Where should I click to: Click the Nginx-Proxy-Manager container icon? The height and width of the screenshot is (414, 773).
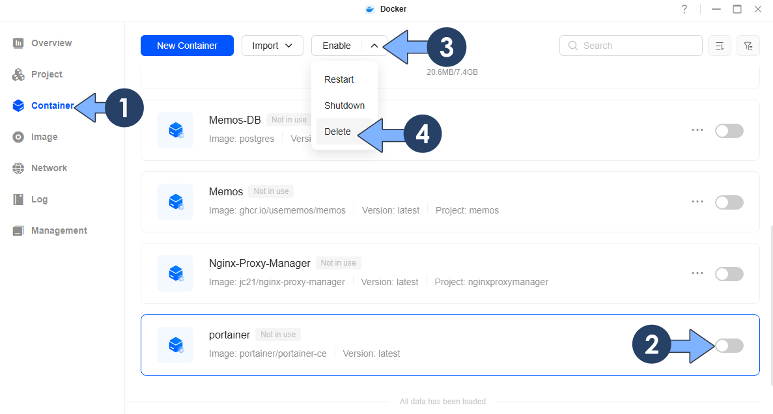[175, 273]
